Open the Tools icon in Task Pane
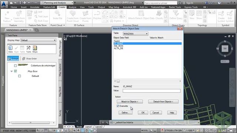 pyautogui.click(x=29, y=49)
